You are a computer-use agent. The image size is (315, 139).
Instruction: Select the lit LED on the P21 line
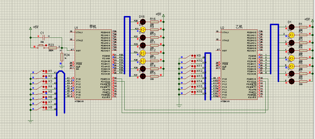143,29
